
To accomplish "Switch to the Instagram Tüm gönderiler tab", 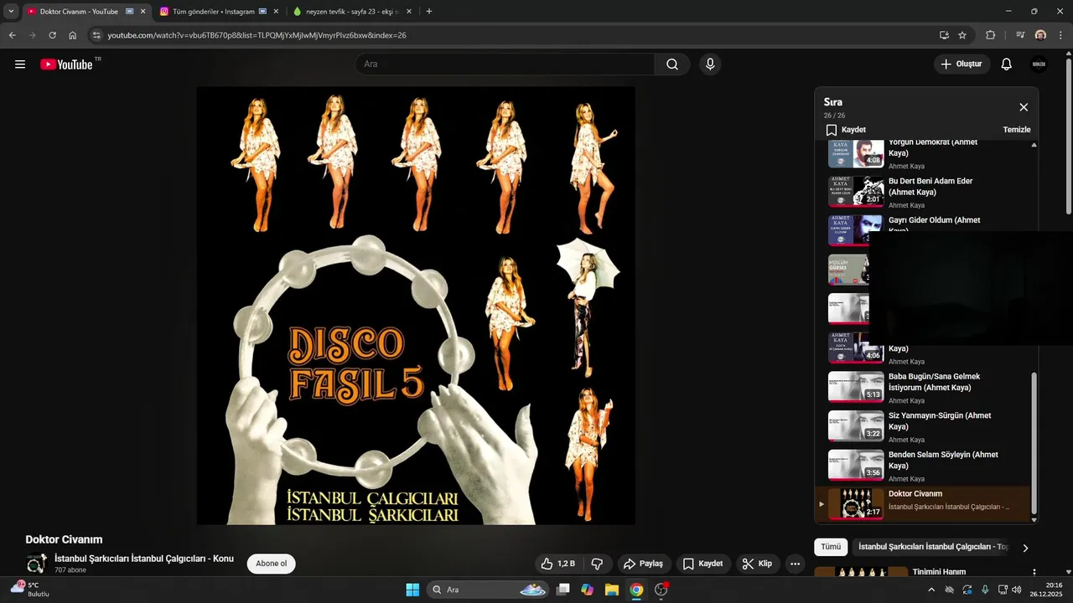I will pos(218,12).
